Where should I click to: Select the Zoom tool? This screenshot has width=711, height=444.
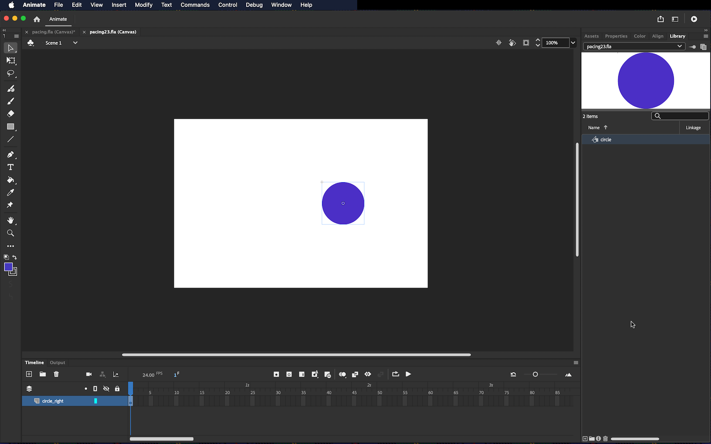pos(11,233)
